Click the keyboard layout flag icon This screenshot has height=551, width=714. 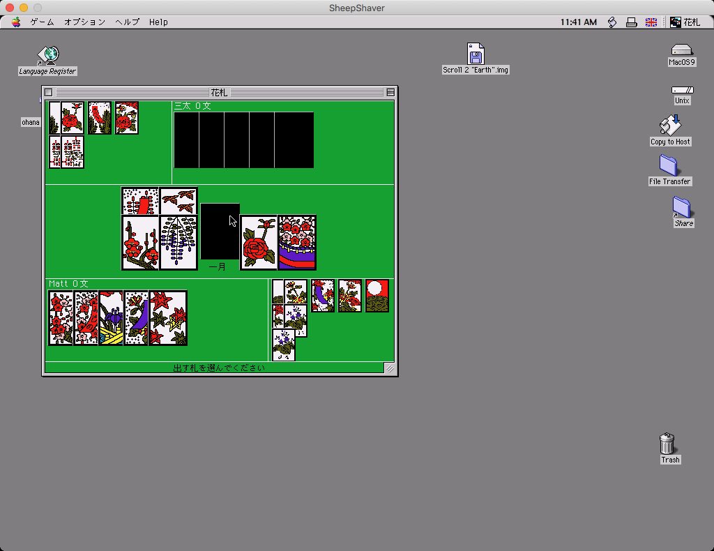coord(651,22)
